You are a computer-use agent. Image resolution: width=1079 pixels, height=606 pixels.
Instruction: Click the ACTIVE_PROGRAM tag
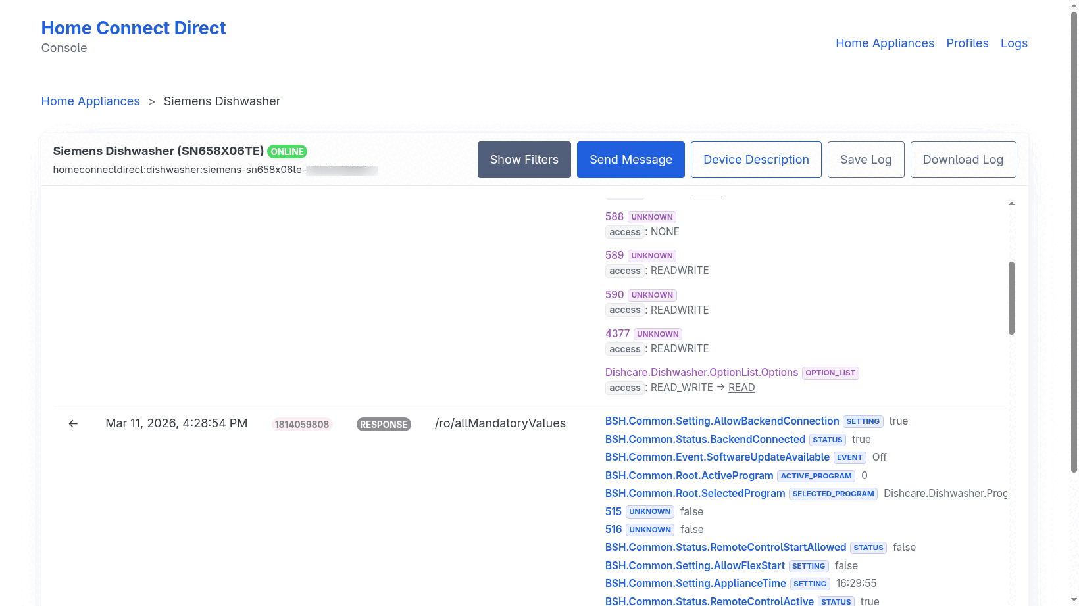(x=816, y=476)
